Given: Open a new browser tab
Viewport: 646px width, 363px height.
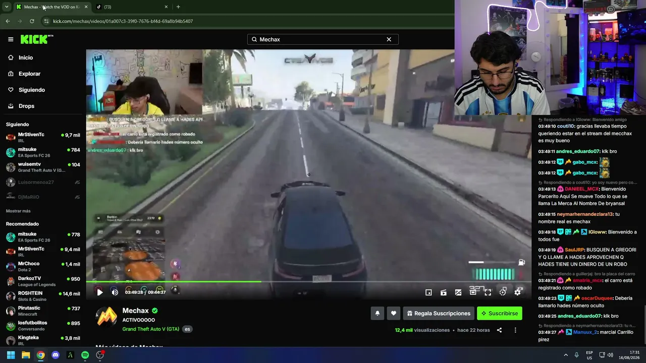Looking at the screenshot, I should click(x=178, y=7).
